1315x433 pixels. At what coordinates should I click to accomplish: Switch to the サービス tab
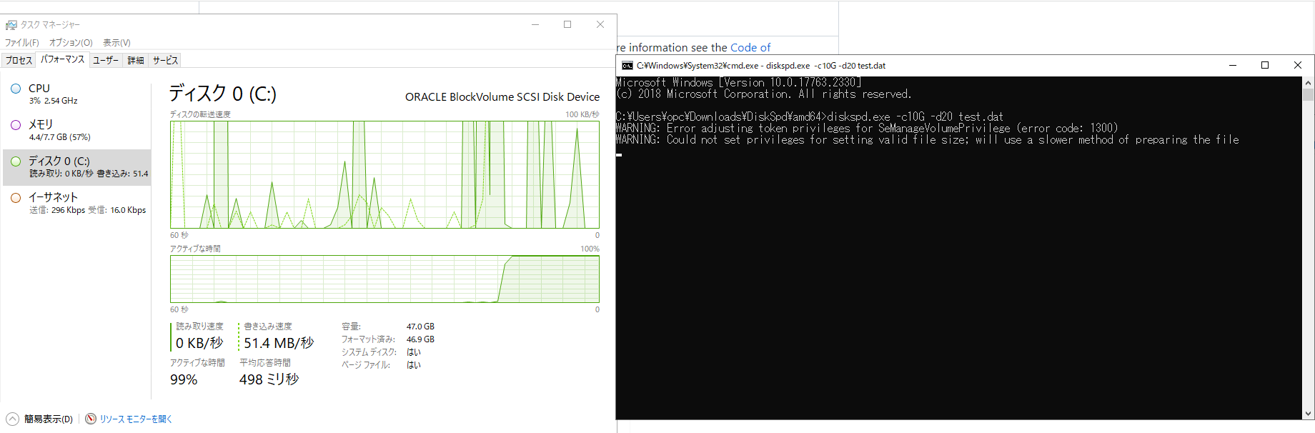point(165,61)
